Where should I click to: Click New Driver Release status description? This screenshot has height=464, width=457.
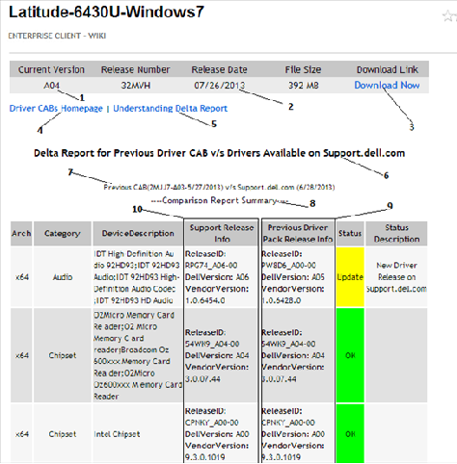point(396,277)
